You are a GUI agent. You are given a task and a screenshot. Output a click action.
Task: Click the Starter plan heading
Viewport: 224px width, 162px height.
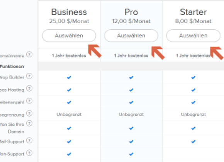point(193,12)
